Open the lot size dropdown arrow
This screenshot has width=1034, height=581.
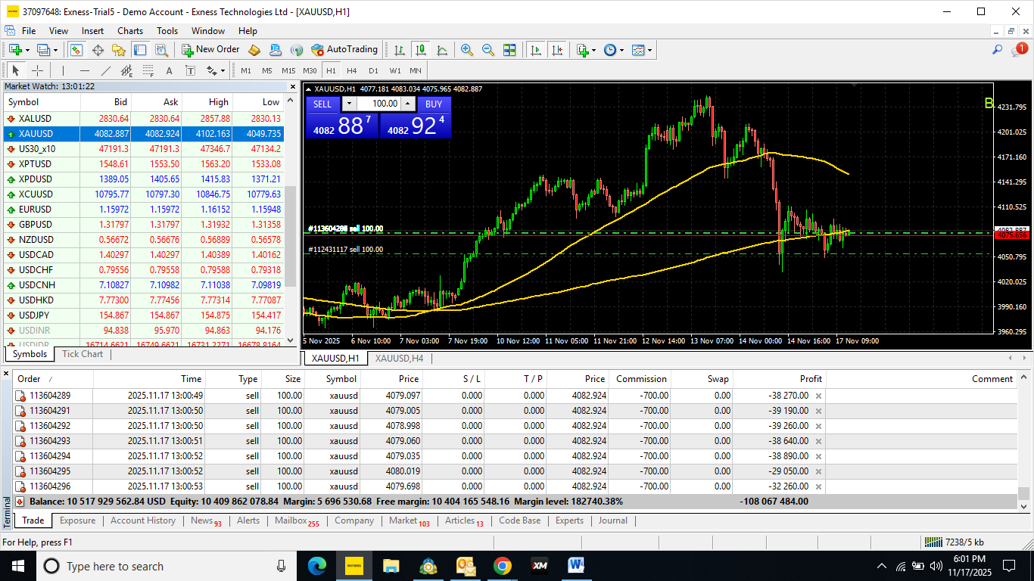(x=349, y=104)
